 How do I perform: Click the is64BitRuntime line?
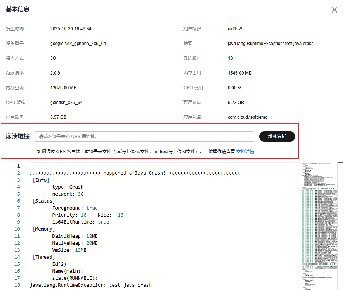tap(80, 222)
